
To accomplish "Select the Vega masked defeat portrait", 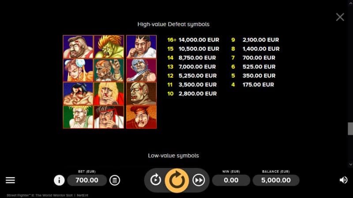I will click(141, 70).
